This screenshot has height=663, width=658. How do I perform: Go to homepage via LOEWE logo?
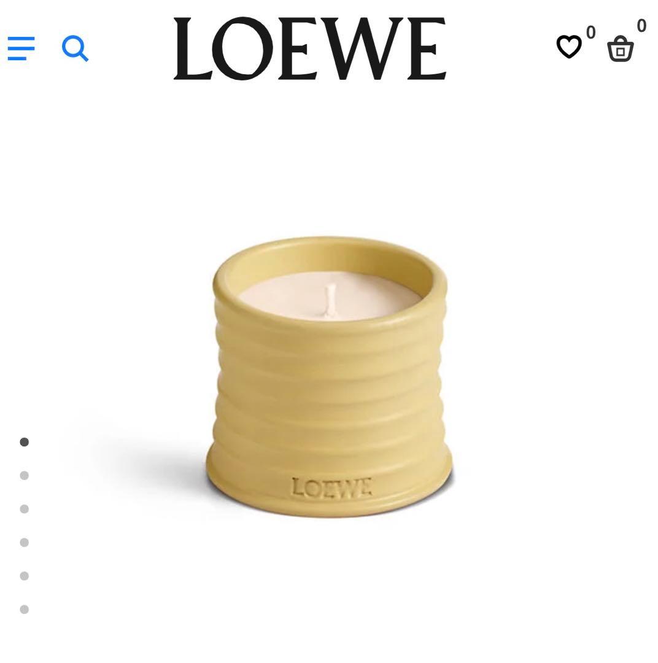click(310, 48)
